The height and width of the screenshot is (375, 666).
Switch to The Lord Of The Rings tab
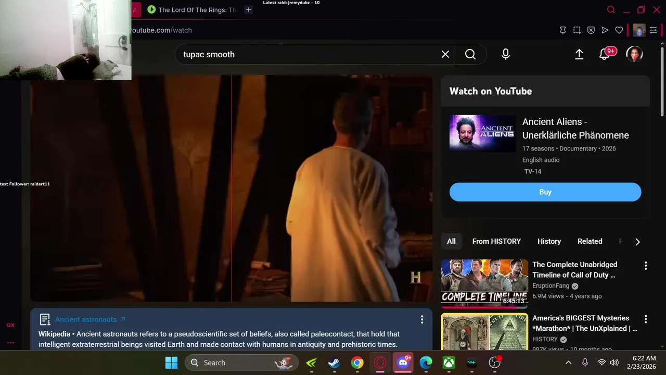click(193, 9)
